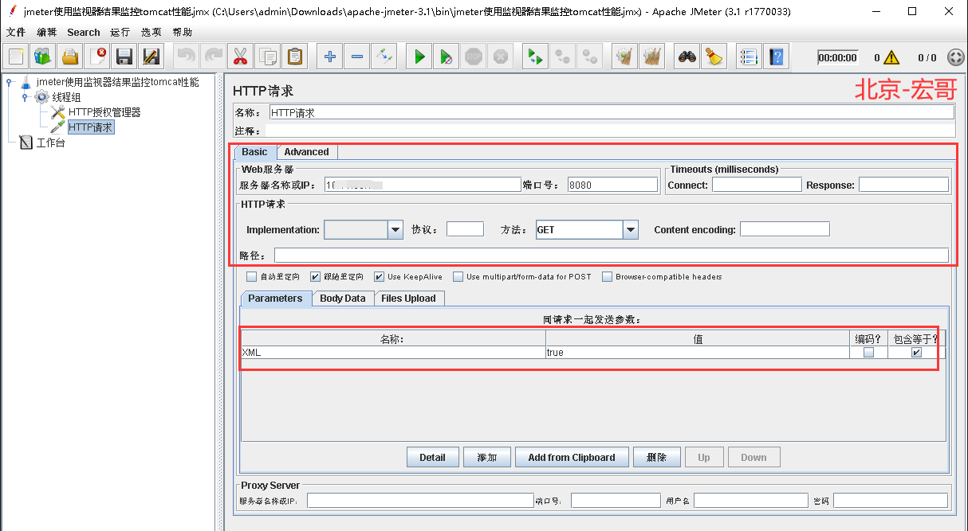Screen dimensions: 968x531
Task: Click the Detail button
Action: pyautogui.click(x=432, y=458)
